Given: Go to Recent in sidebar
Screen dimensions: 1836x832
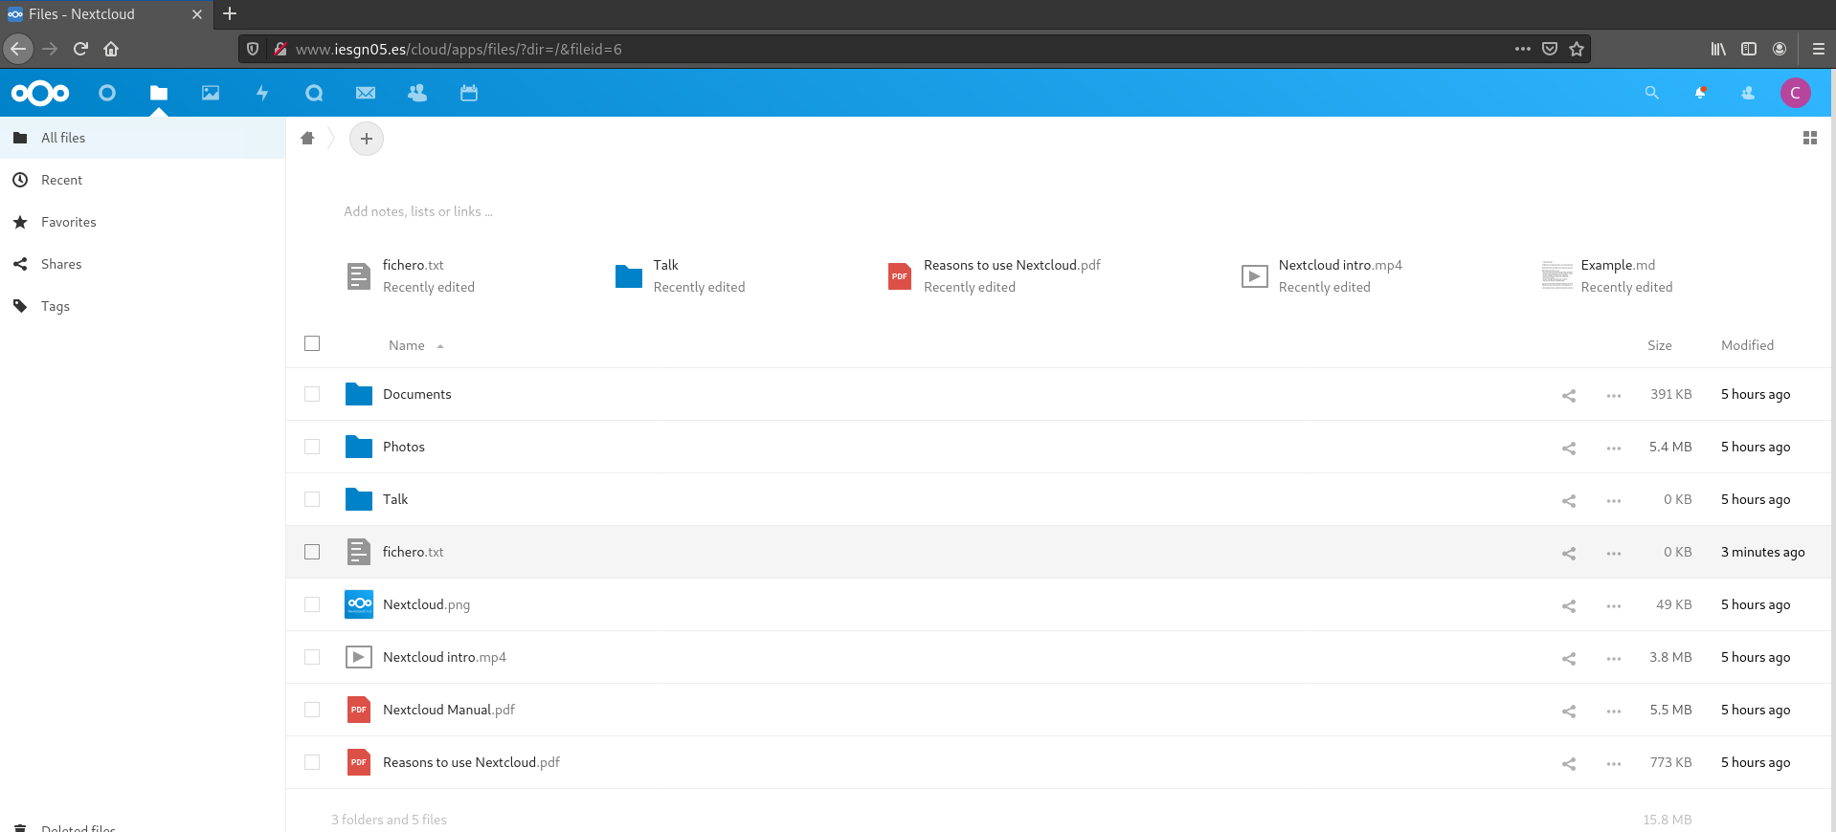Looking at the screenshot, I should 61,180.
